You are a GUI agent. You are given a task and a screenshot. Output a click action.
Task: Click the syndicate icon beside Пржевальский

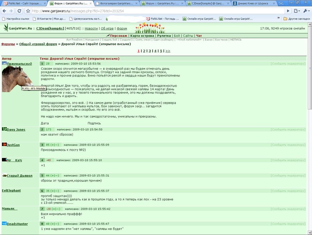[x=4, y=63]
